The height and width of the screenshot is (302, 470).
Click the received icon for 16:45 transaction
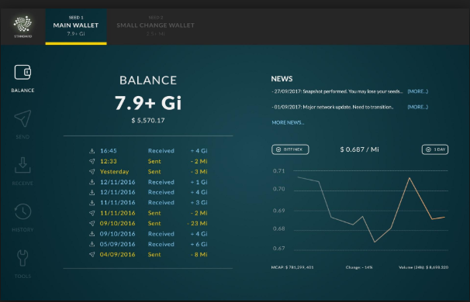coord(92,151)
